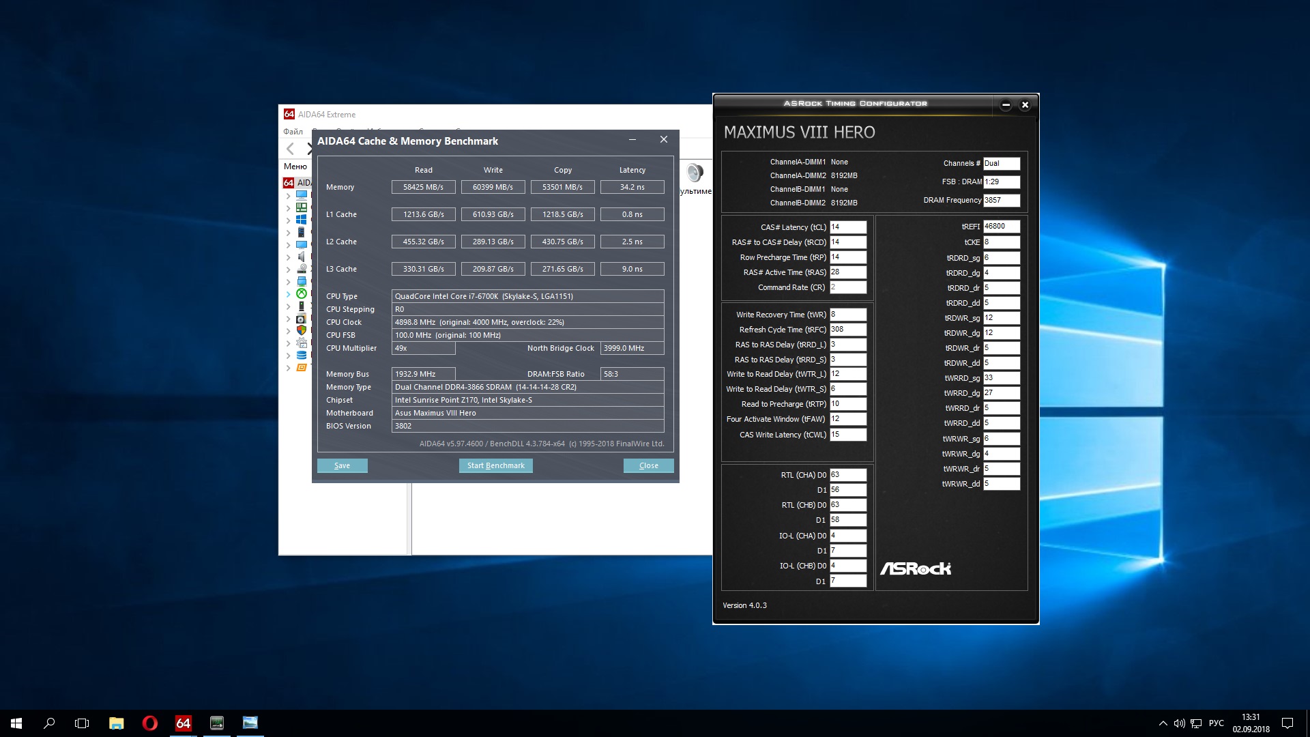Select the green Motherboard tree icon
Image resolution: width=1310 pixels, height=737 pixels.
(301, 207)
